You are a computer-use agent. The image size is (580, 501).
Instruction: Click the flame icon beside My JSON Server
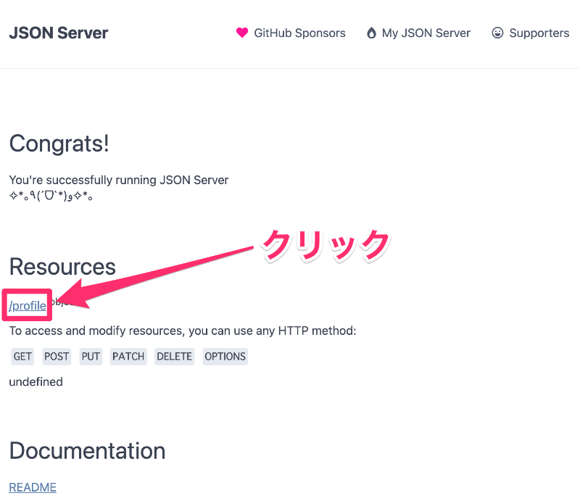371,33
